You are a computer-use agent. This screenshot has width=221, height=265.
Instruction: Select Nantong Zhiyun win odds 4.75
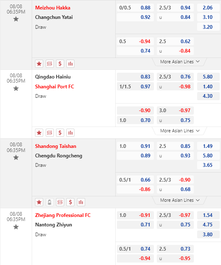208,225
